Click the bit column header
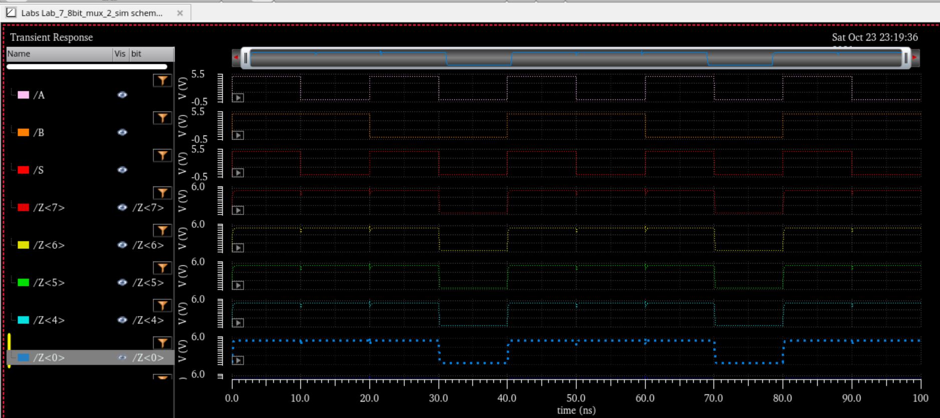Viewport: 940px width, 418px height. tap(152, 54)
